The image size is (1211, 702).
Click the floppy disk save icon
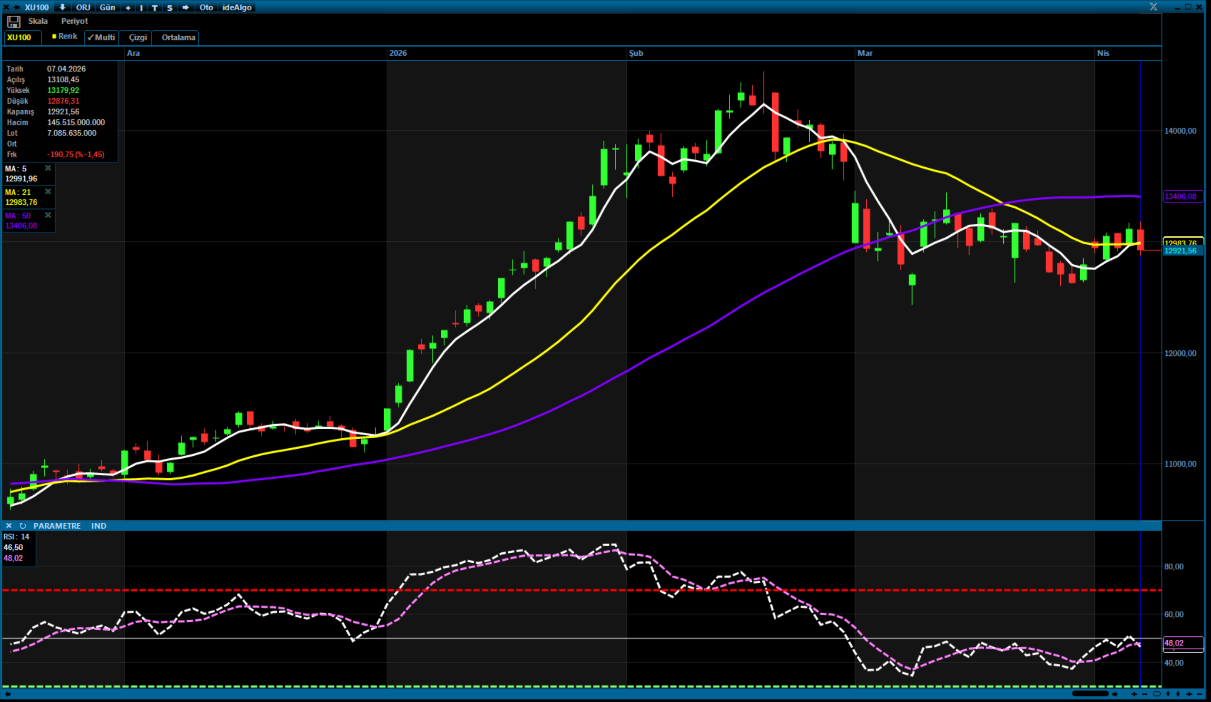pyautogui.click(x=13, y=21)
